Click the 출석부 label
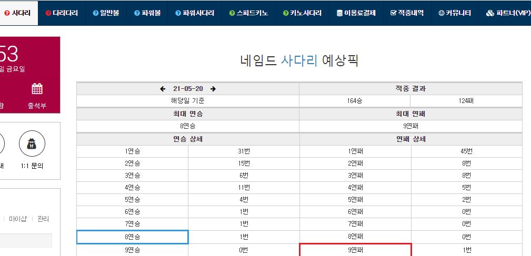The image size is (531, 256). point(37,106)
